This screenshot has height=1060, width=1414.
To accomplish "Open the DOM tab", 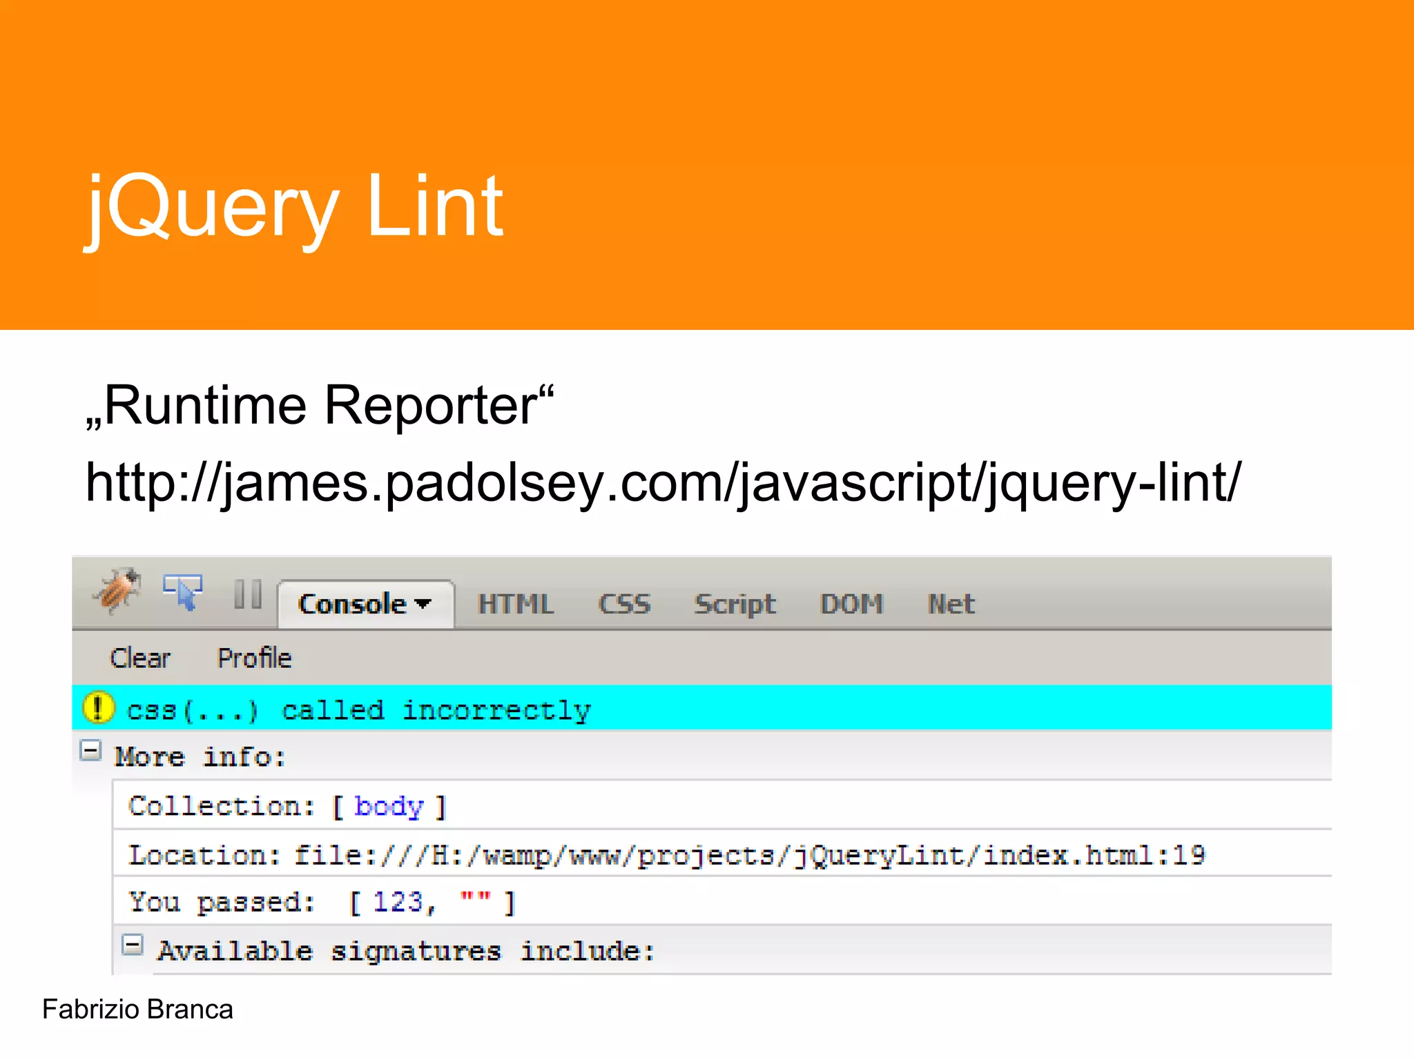I will coord(851,605).
